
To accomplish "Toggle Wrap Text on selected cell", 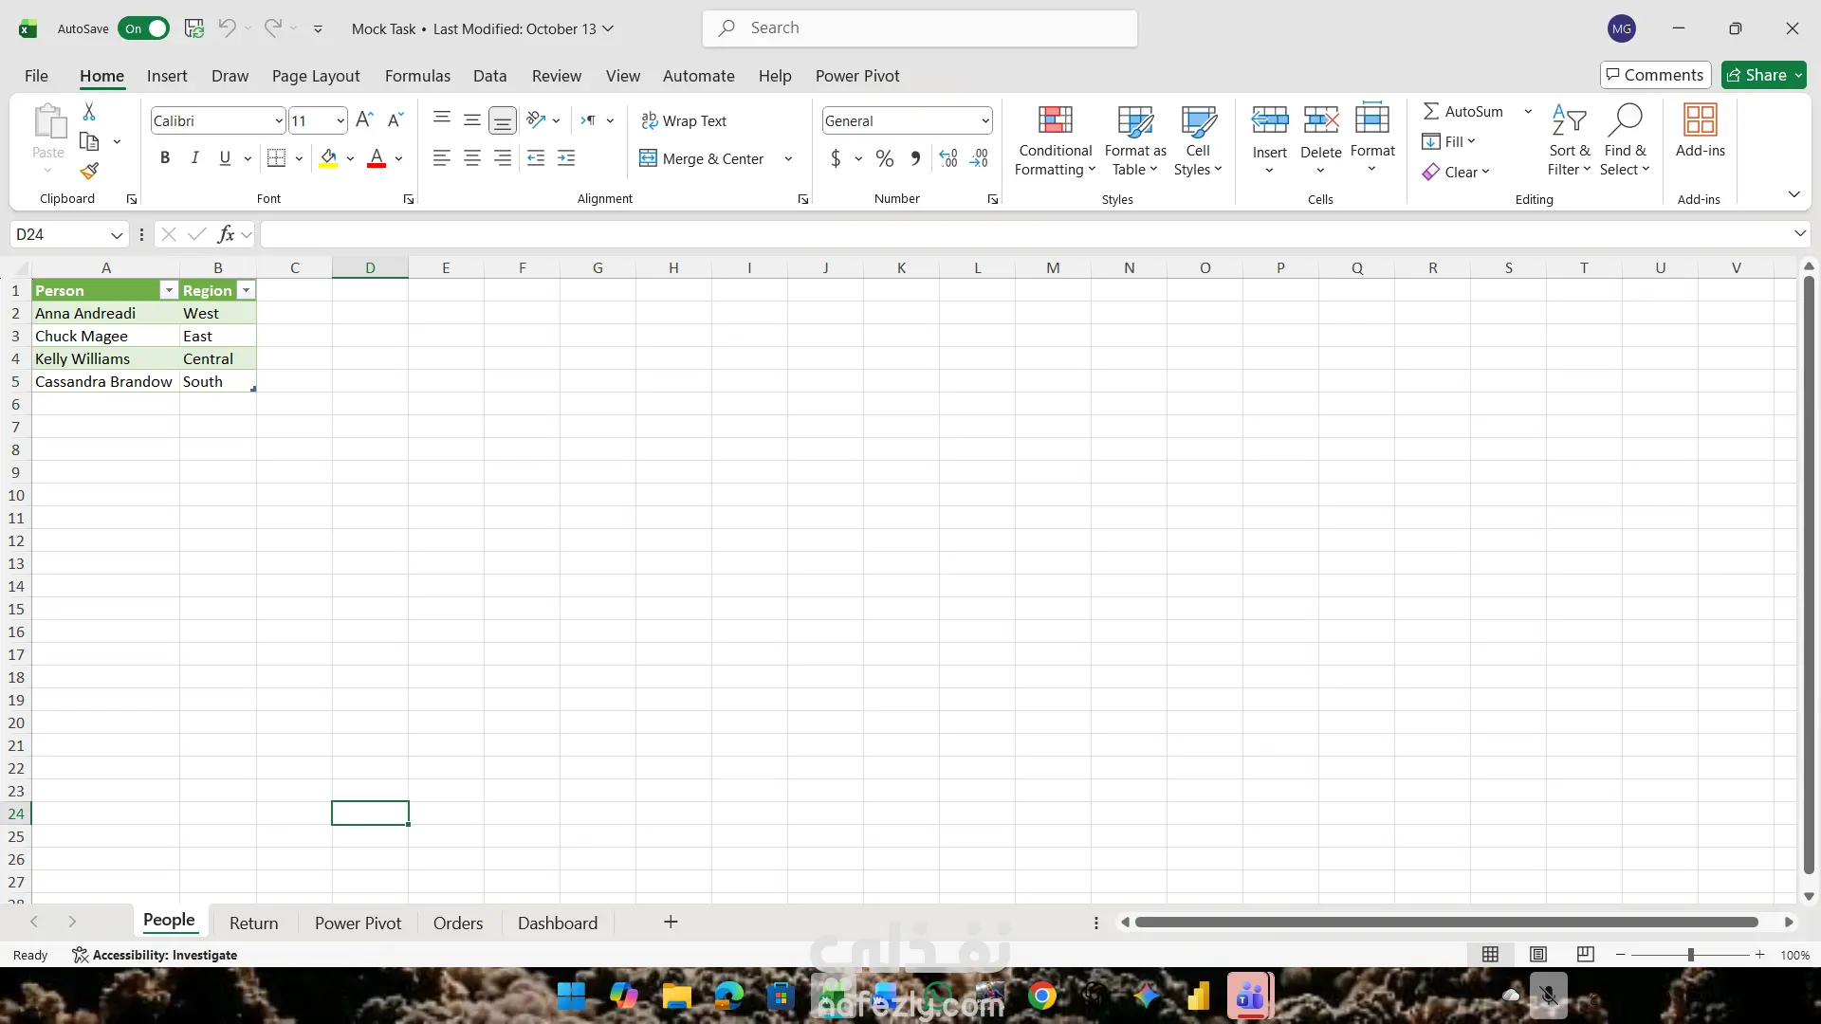I will point(683,120).
